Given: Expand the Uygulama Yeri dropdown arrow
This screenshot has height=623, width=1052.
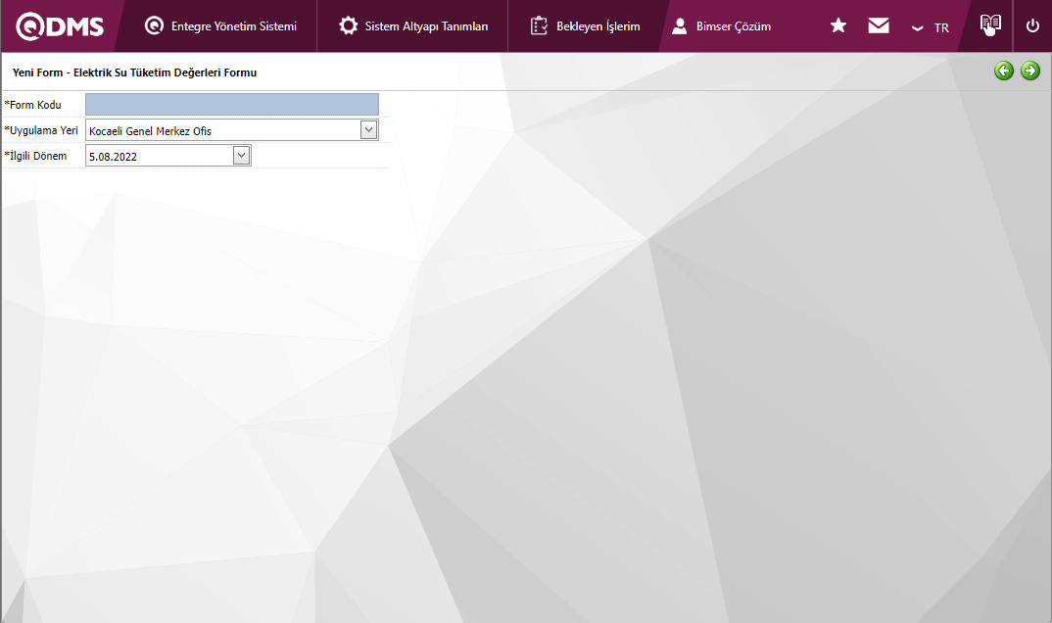Looking at the screenshot, I should 368,129.
